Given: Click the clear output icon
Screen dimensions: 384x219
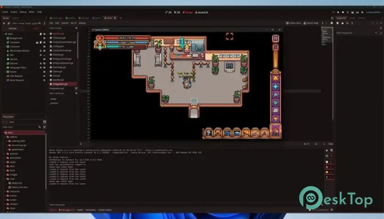Looking at the screenshot, I should tap(327, 151).
